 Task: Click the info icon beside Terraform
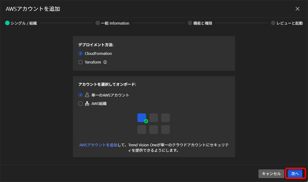105,62
